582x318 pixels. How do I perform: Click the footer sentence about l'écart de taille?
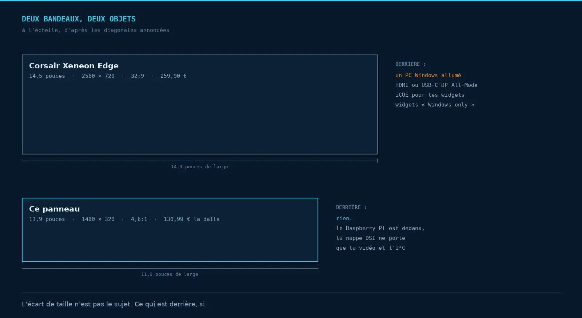click(114, 304)
